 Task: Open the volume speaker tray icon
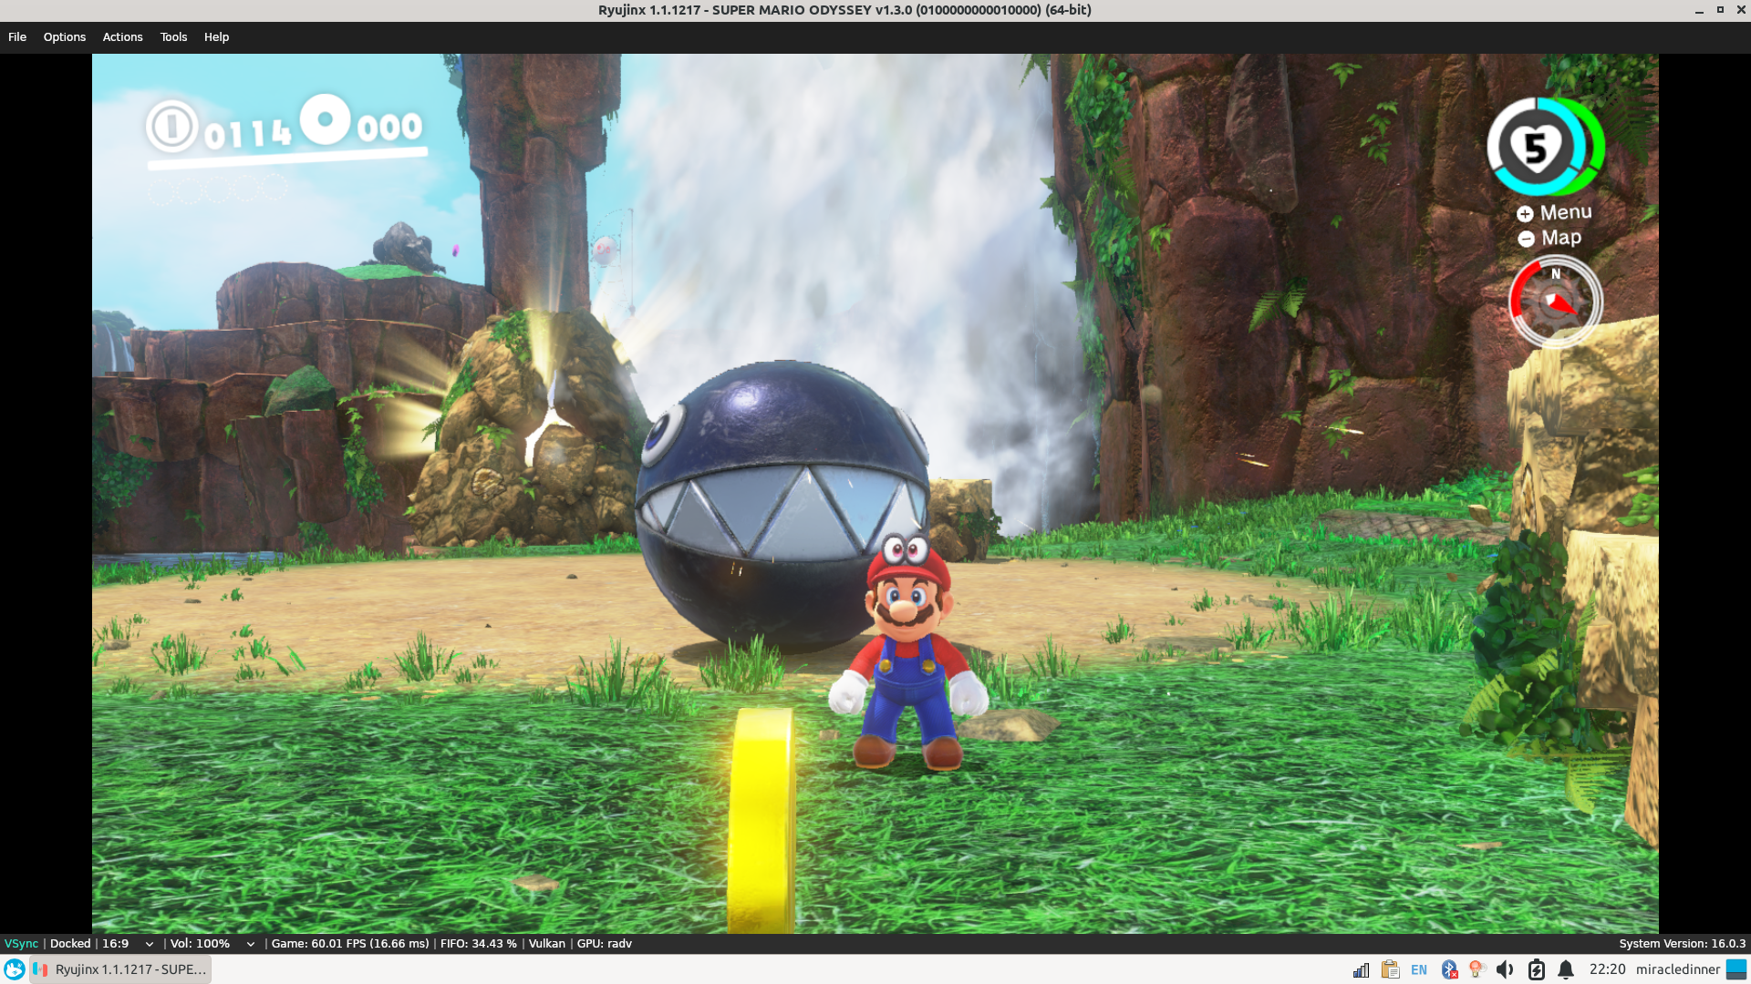pos(1506,969)
